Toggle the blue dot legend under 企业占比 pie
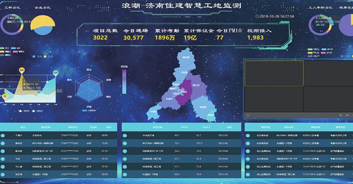This screenshot has width=353, height=184. pyautogui.click(x=37, y=57)
